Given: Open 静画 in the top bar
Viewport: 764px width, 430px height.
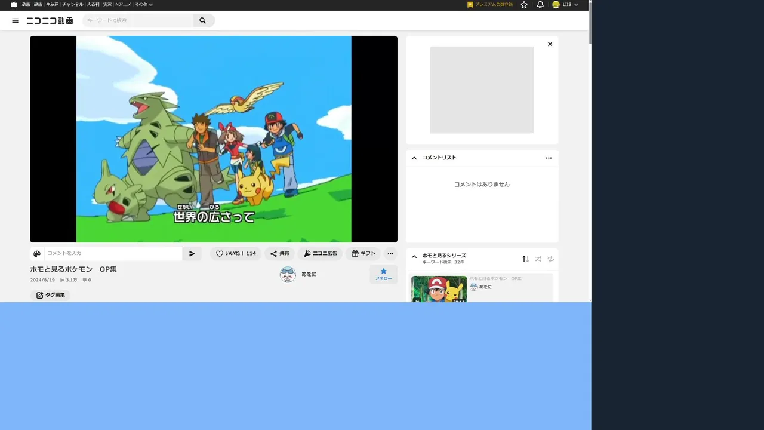Looking at the screenshot, I should 38,4.
